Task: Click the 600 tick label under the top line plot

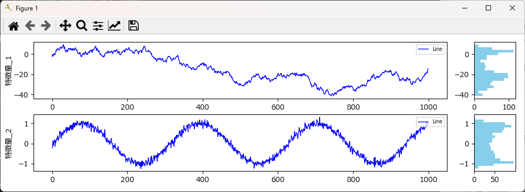Action: pyautogui.click(x=278, y=107)
